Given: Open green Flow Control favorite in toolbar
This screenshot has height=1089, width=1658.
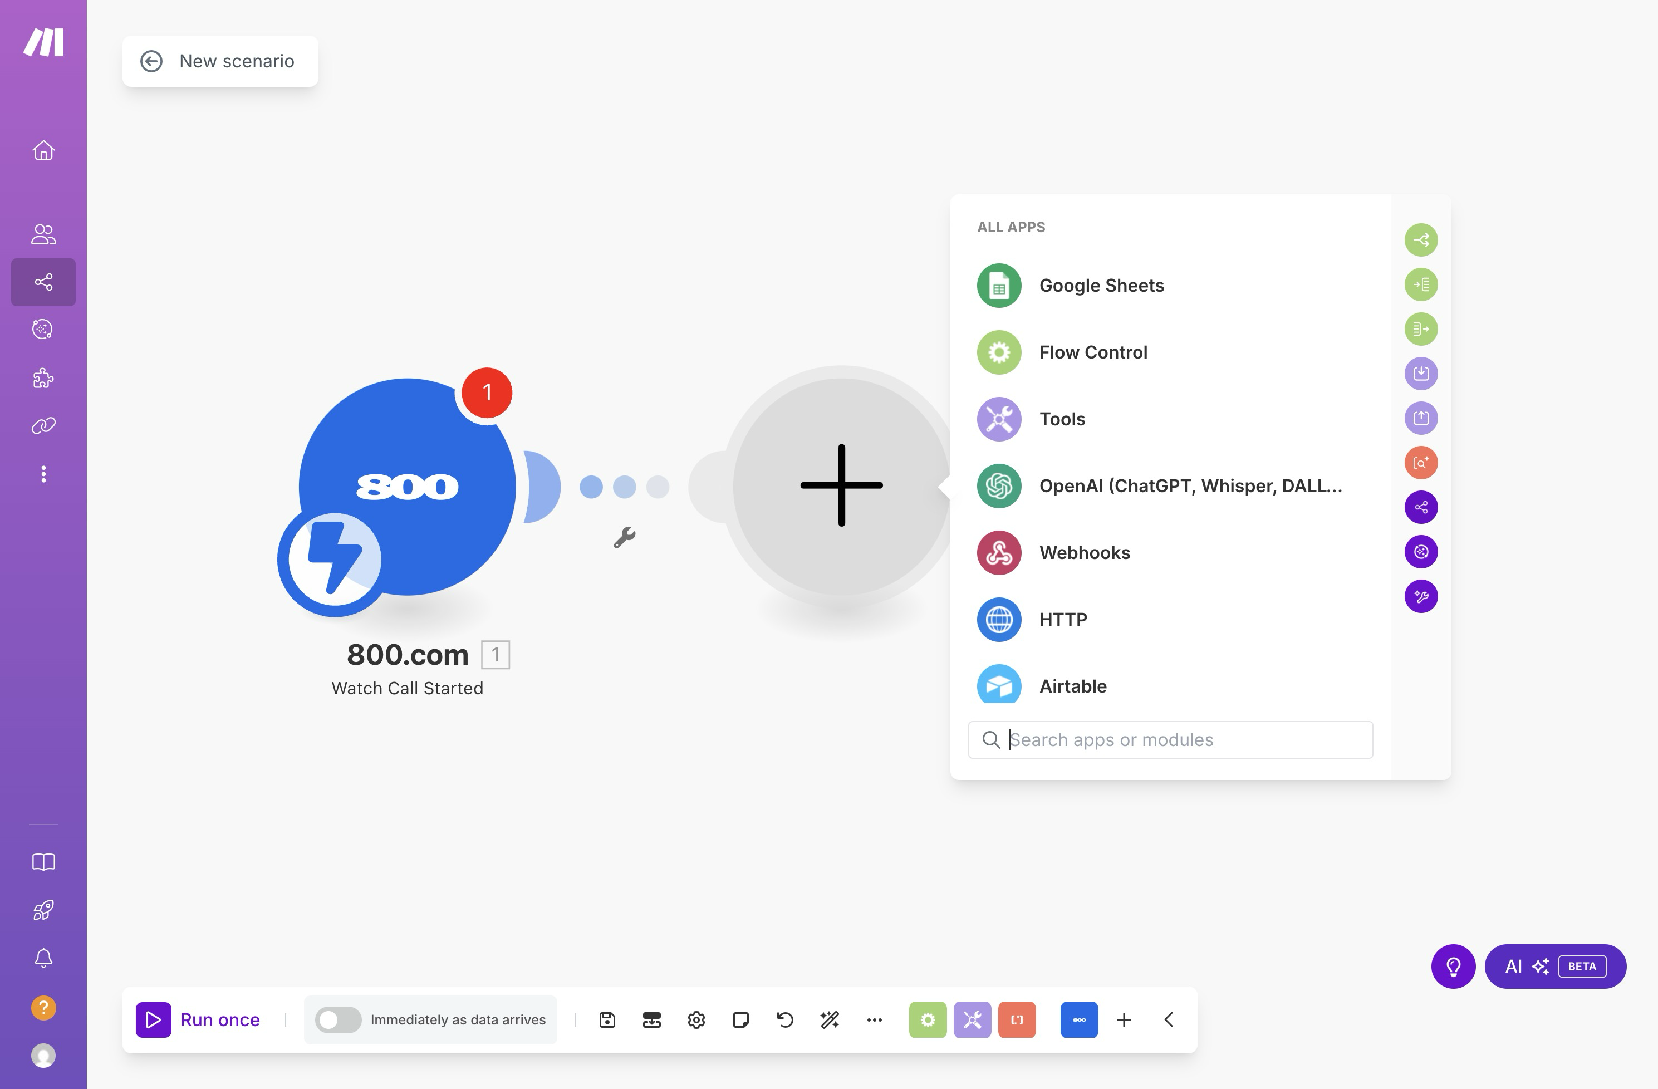Looking at the screenshot, I should click(x=927, y=1020).
